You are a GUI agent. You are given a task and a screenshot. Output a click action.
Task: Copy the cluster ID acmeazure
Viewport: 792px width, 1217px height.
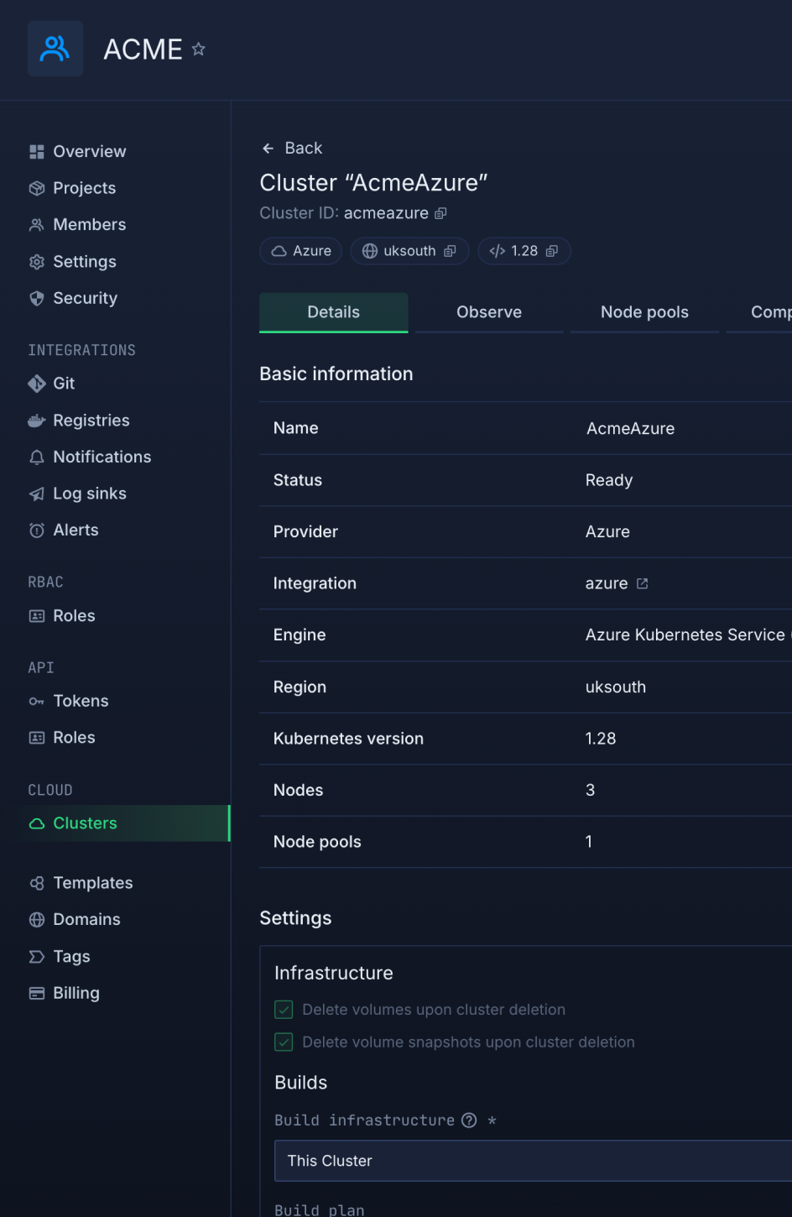coord(440,214)
